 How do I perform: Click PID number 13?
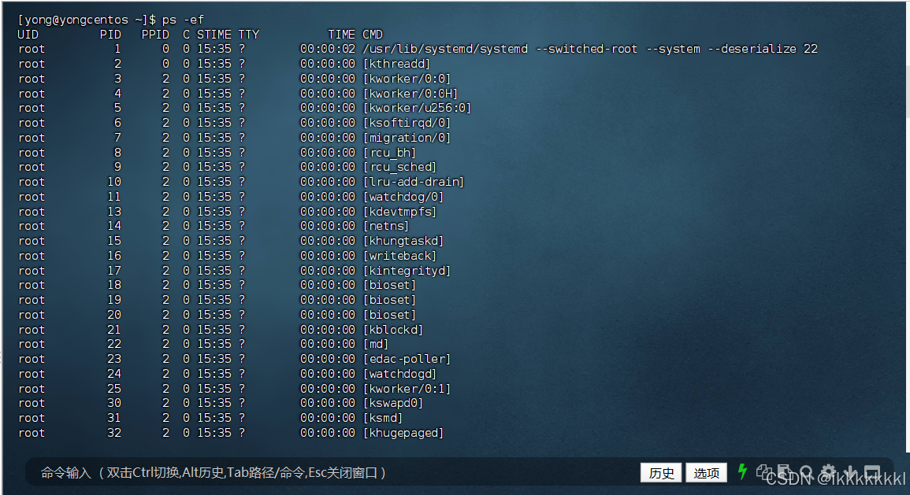(114, 212)
